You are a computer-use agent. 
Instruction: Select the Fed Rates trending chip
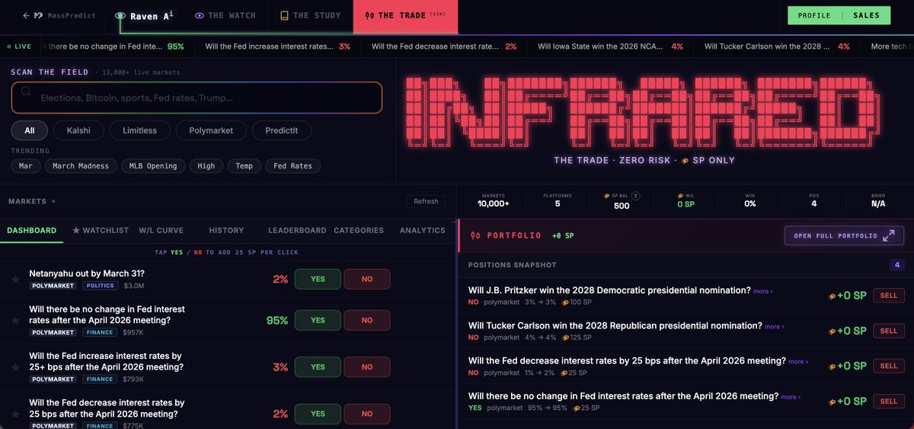(293, 165)
